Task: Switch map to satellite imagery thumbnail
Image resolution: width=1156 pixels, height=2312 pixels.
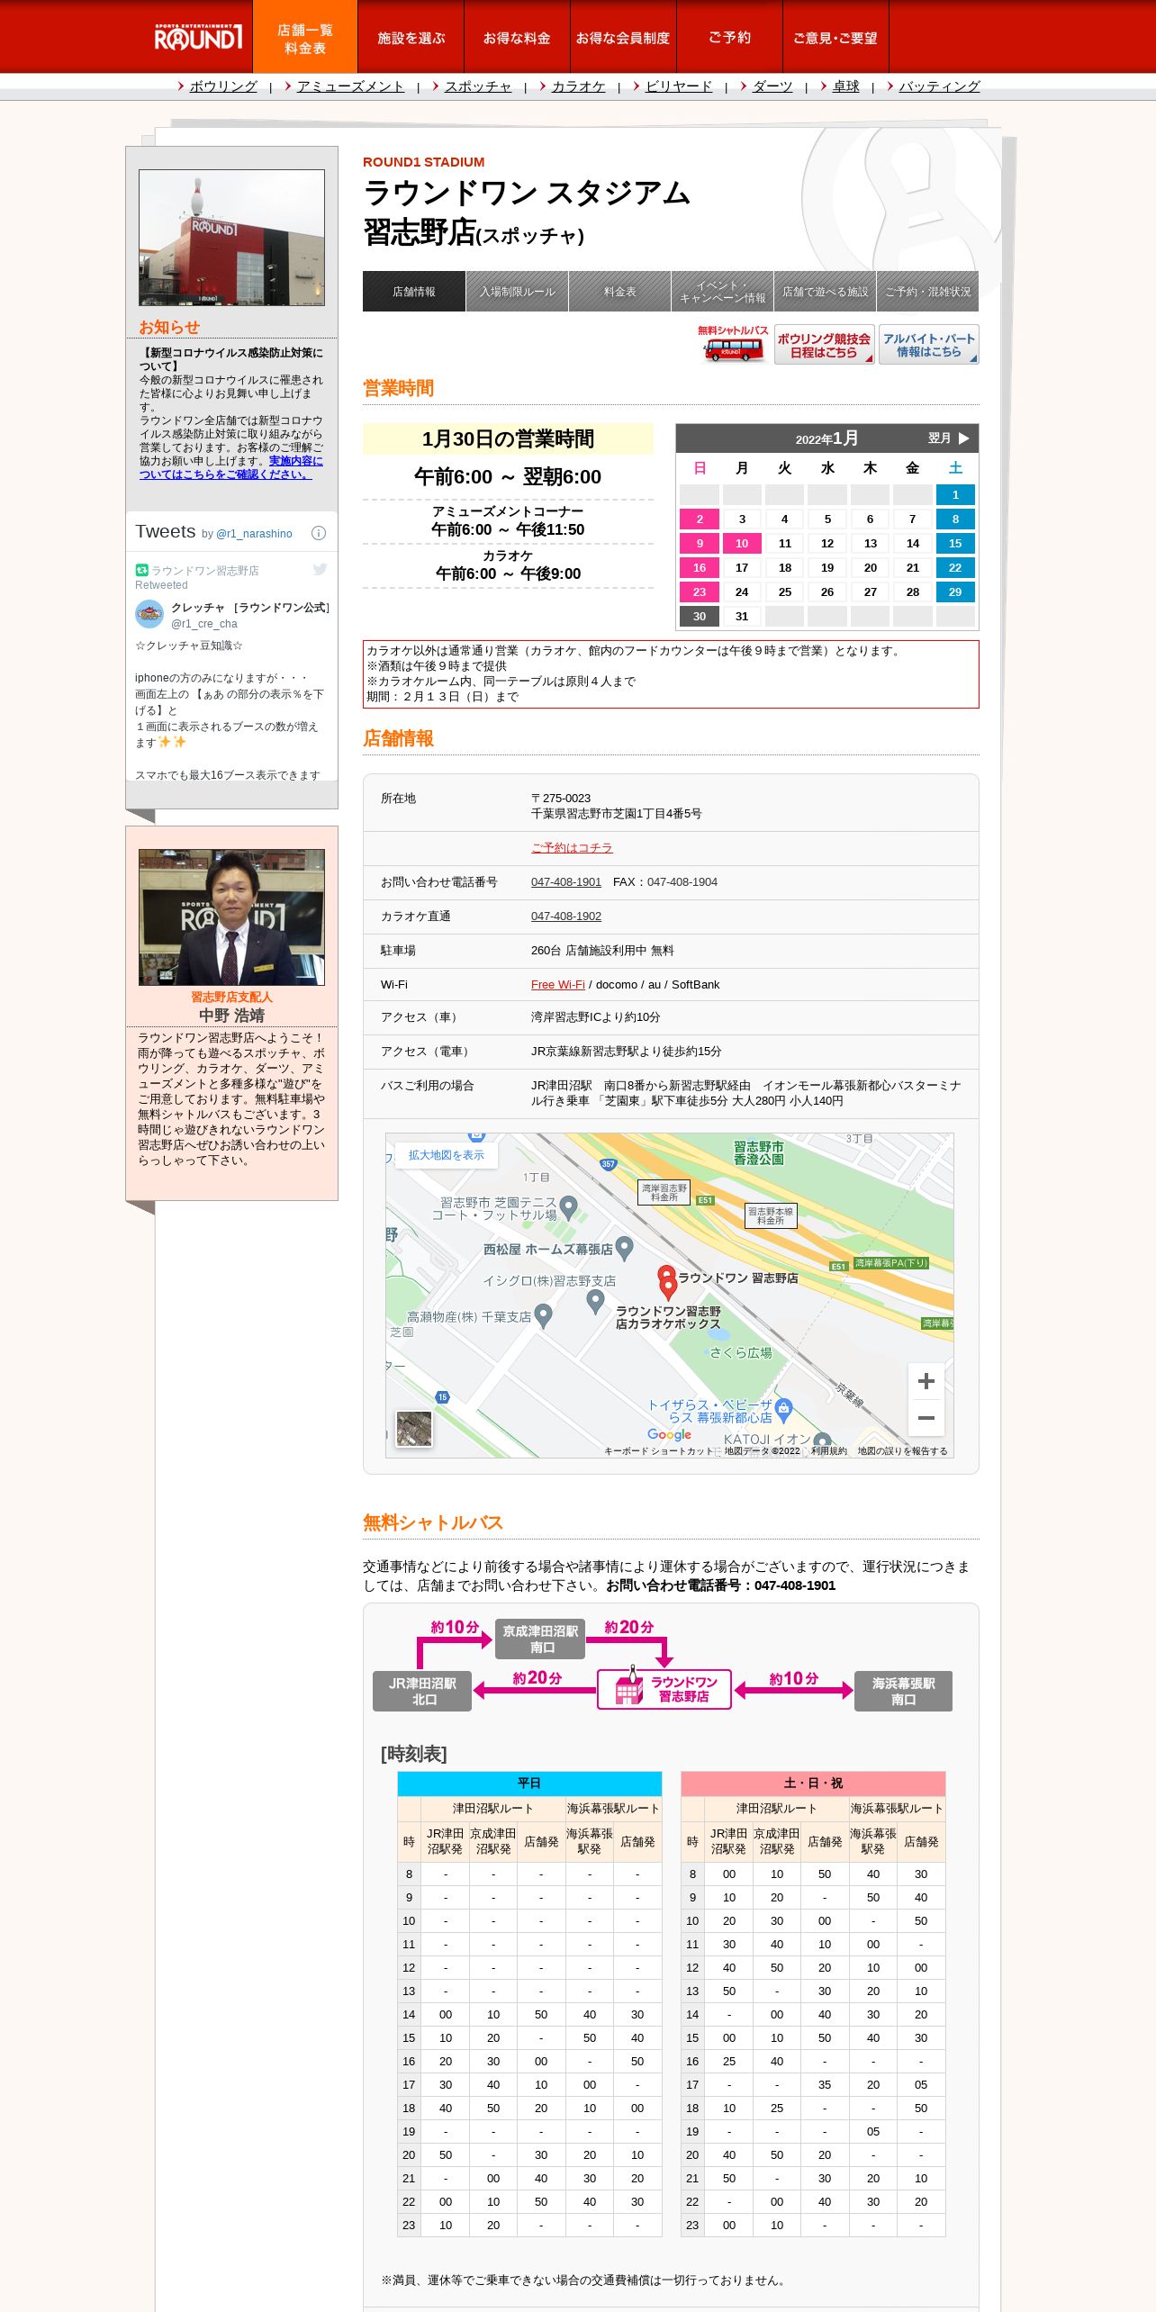Action: [414, 1429]
